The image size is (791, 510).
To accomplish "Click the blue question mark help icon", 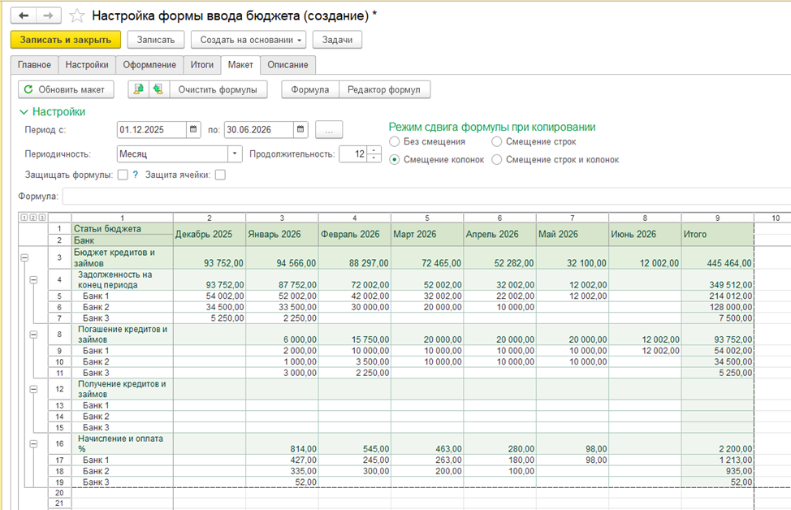I will (136, 175).
